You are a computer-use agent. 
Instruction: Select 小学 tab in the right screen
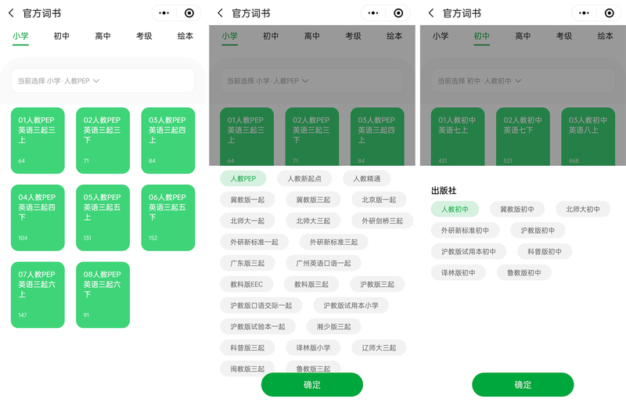click(x=441, y=36)
